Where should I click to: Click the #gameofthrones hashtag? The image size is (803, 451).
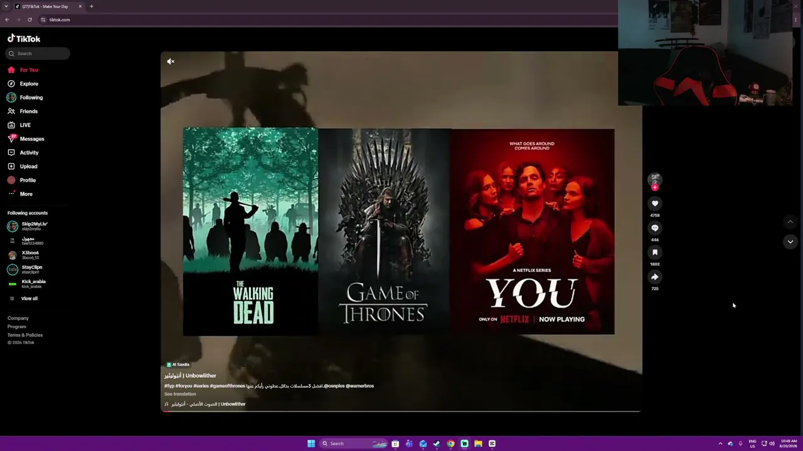point(228,386)
